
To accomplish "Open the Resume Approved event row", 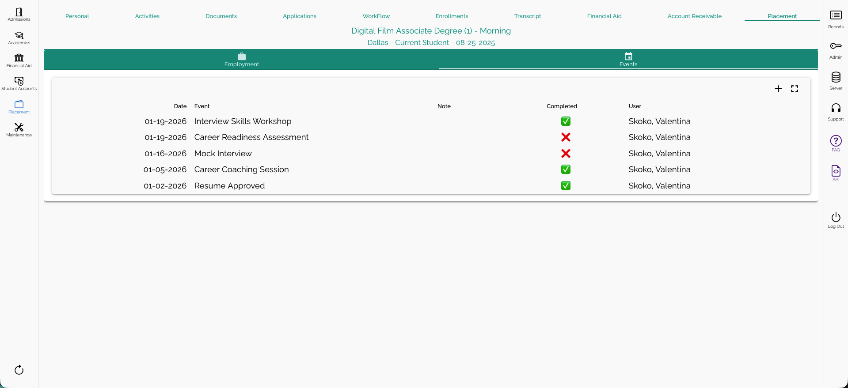I will pyautogui.click(x=229, y=186).
